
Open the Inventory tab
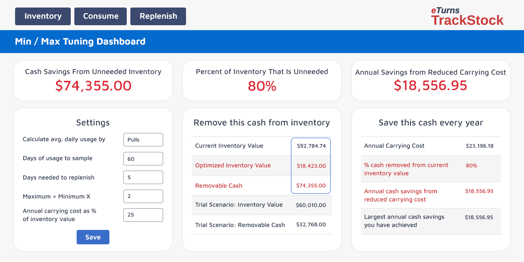43,16
